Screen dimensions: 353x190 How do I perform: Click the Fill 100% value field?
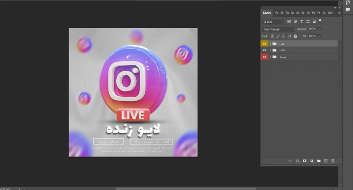click(x=312, y=36)
